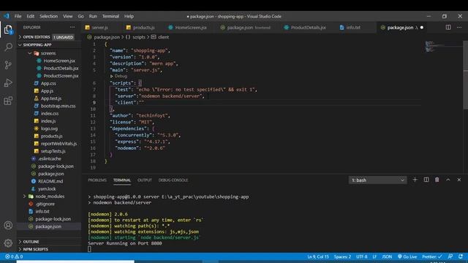Click the Explorer more actions ellipsis
The height and width of the screenshot is (263, 468).
(x=72, y=27)
